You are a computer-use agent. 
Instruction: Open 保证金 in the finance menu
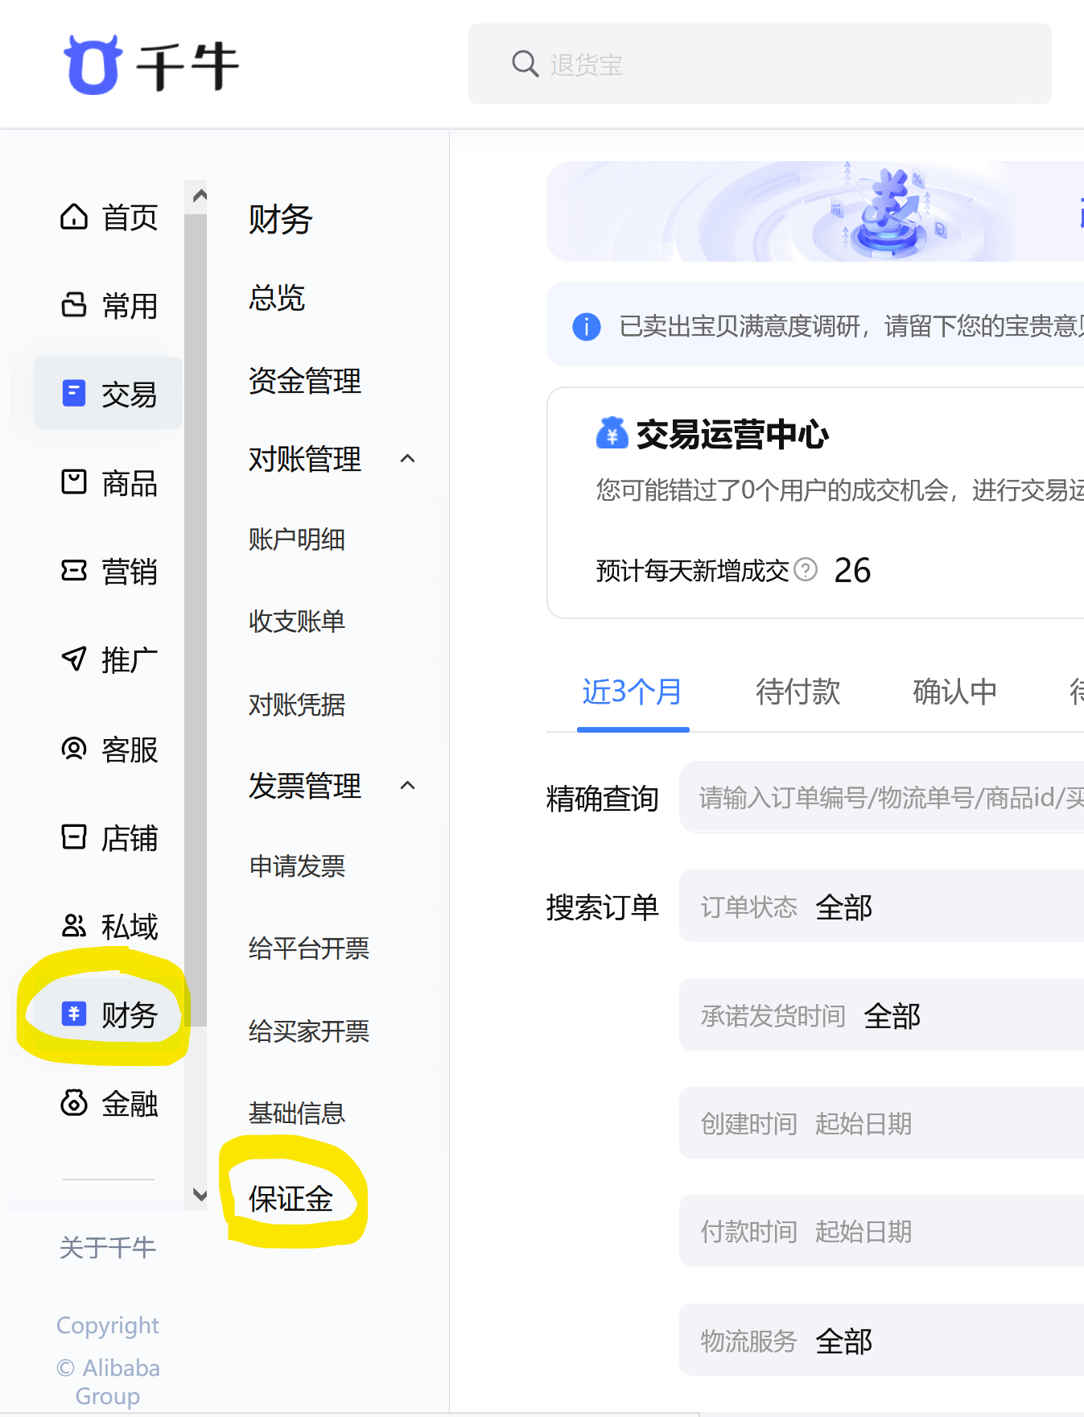click(291, 1199)
